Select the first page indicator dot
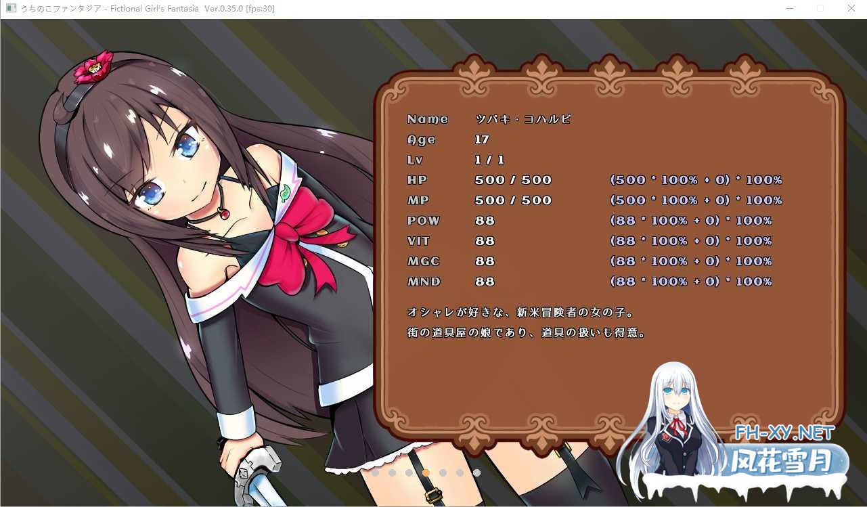 [375, 472]
